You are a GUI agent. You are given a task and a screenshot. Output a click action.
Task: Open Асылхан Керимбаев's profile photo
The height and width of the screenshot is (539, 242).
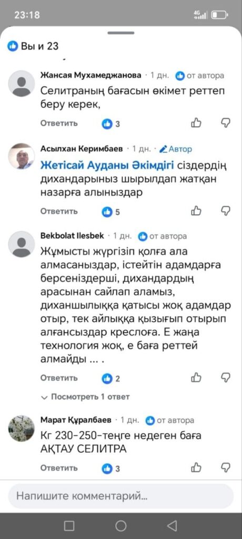(22, 156)
